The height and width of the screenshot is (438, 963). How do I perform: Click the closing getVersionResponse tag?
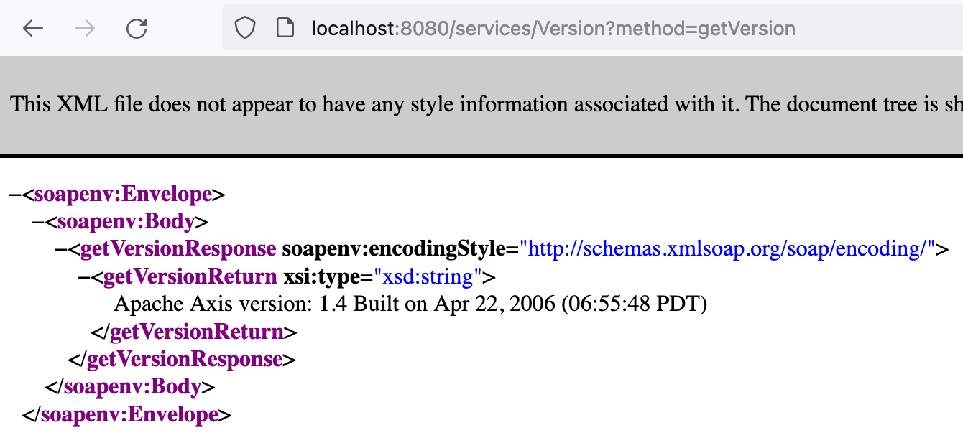point(182,359)
